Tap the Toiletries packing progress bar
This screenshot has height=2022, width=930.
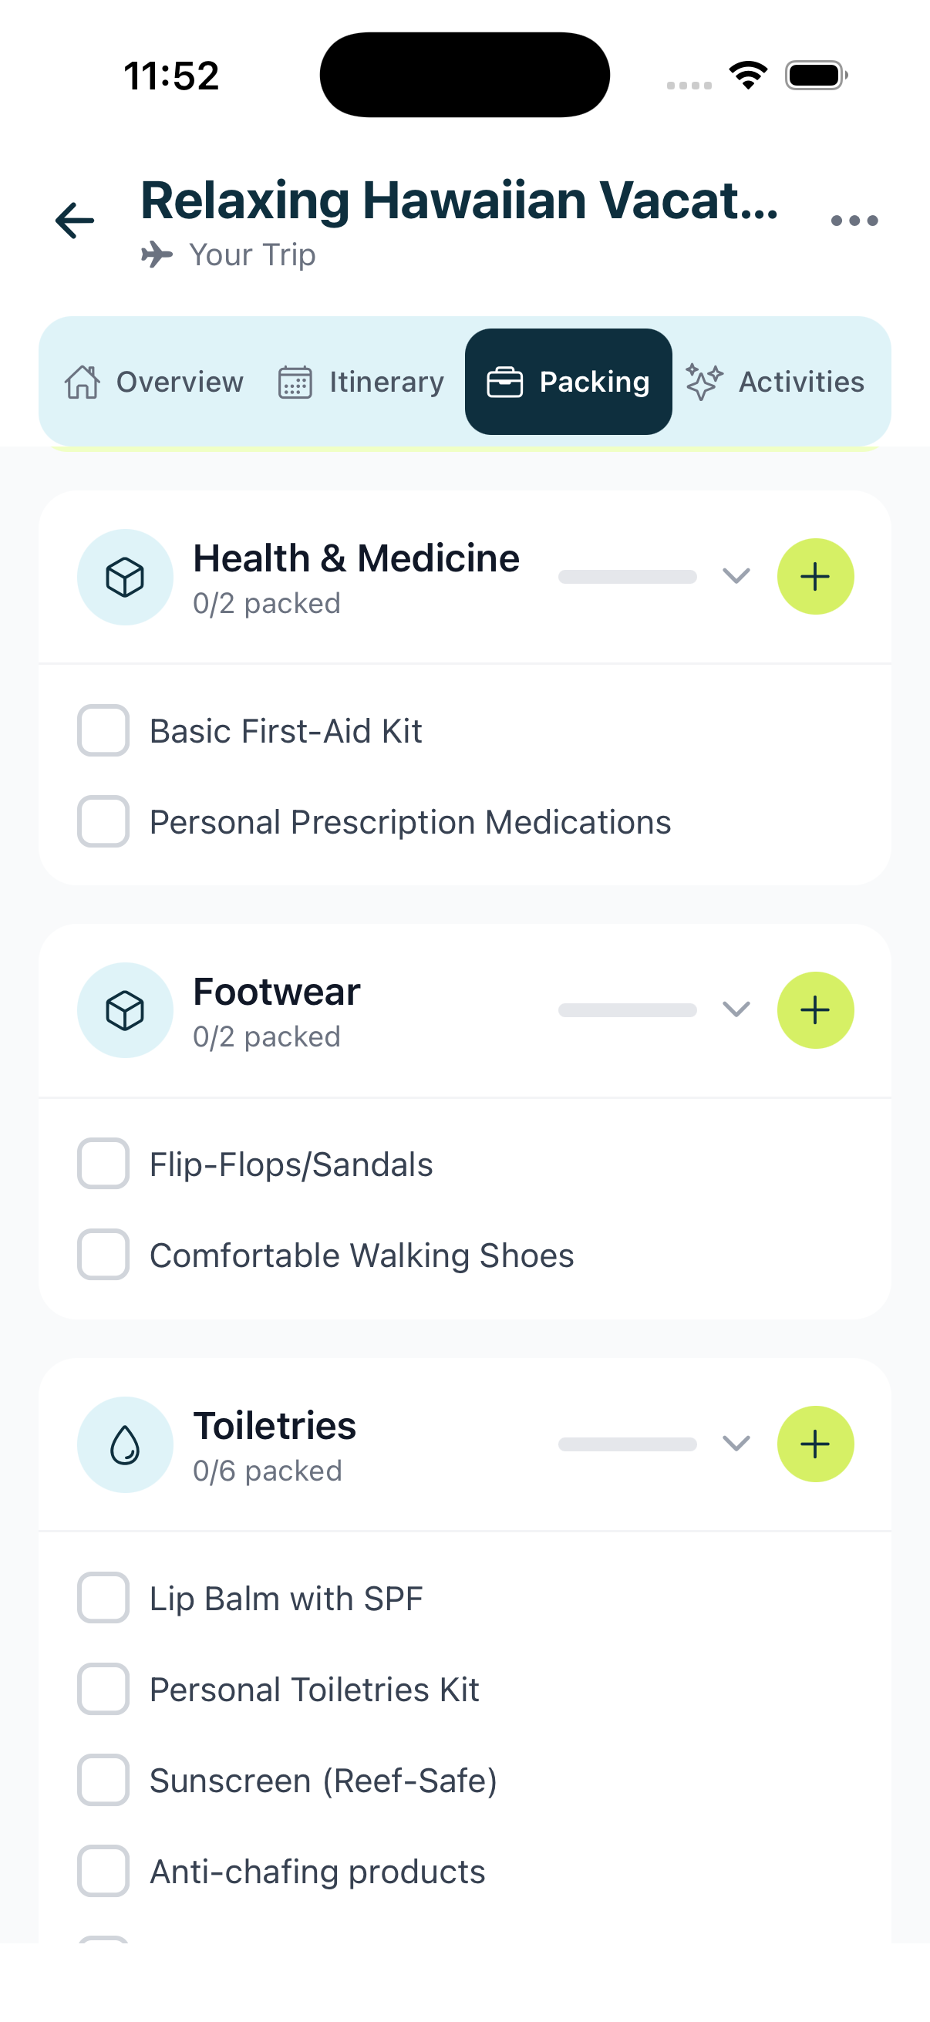(627, 1444)
